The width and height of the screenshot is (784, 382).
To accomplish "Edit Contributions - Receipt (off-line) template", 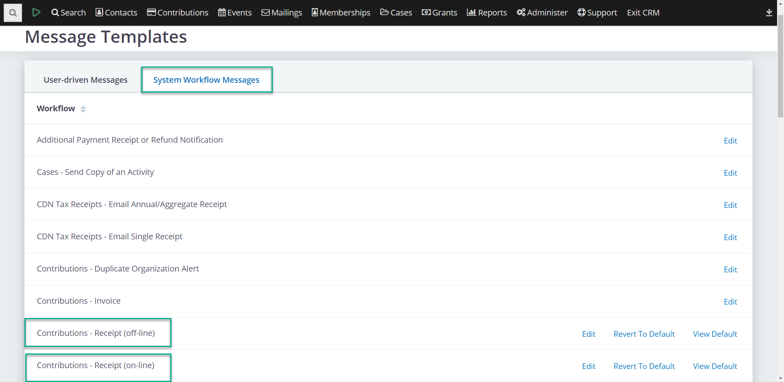I will click(588, 334).
